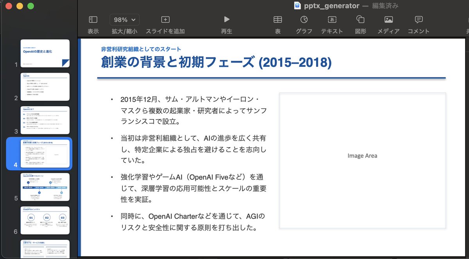The height and width of the screenshot is (259, 469).
Task: Click the slide title 創業の背景と初期フェーズ
Action: coord(216,63)
